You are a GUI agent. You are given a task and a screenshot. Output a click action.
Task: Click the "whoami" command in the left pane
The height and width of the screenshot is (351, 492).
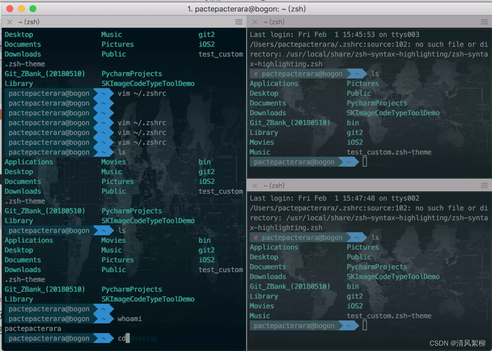[x=130, y=319]
